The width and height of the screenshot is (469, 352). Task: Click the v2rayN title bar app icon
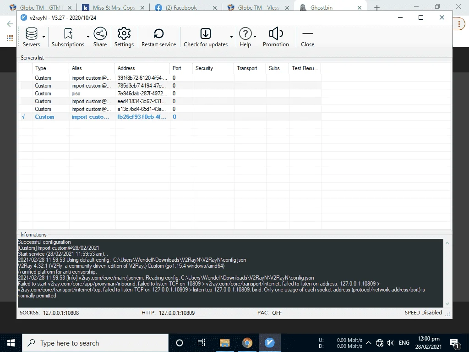pos(24,17)
